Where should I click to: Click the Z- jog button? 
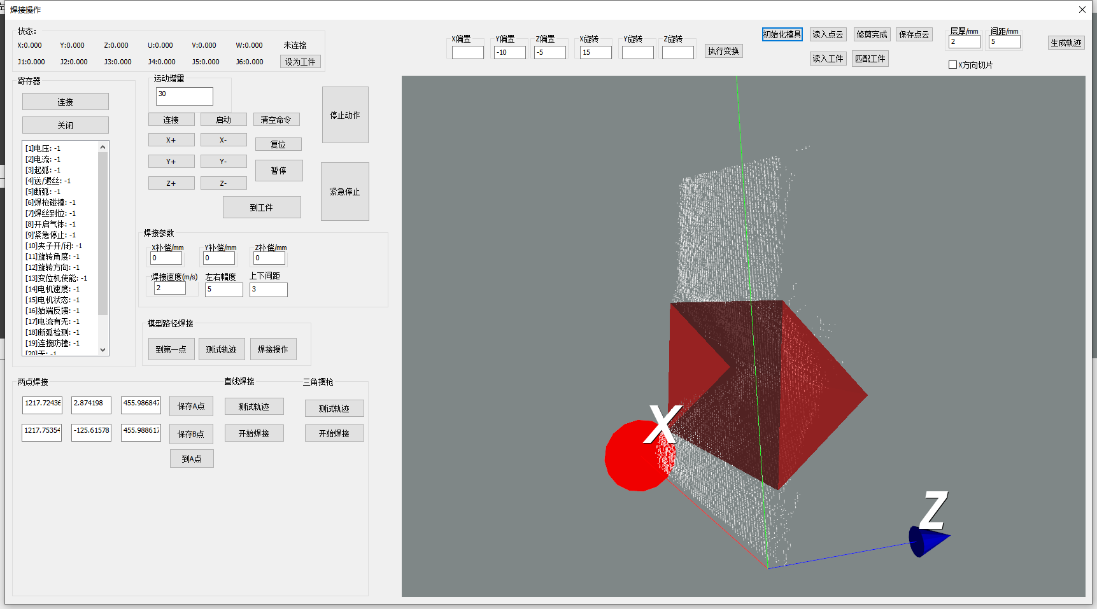(x=223, y=183)
